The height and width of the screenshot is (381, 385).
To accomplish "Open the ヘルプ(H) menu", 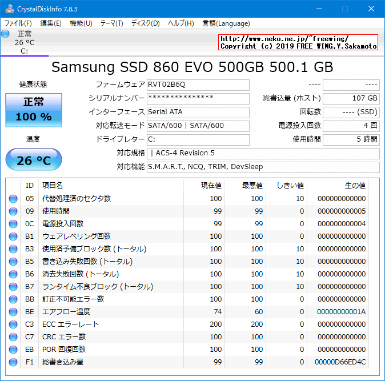I will (181, 23).
